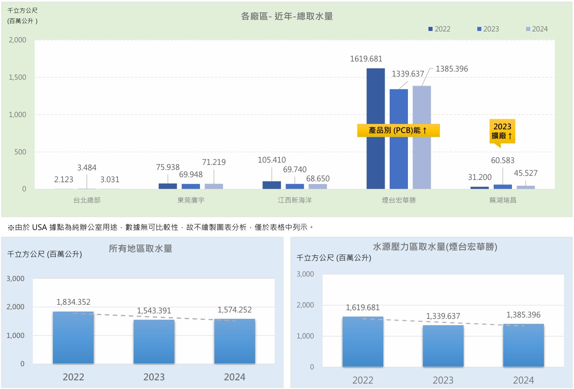Click the 各廠區- 近年-總取水量 chart title
The height and width of the screenshot is (389, 574).
click(x=287, y=16)
